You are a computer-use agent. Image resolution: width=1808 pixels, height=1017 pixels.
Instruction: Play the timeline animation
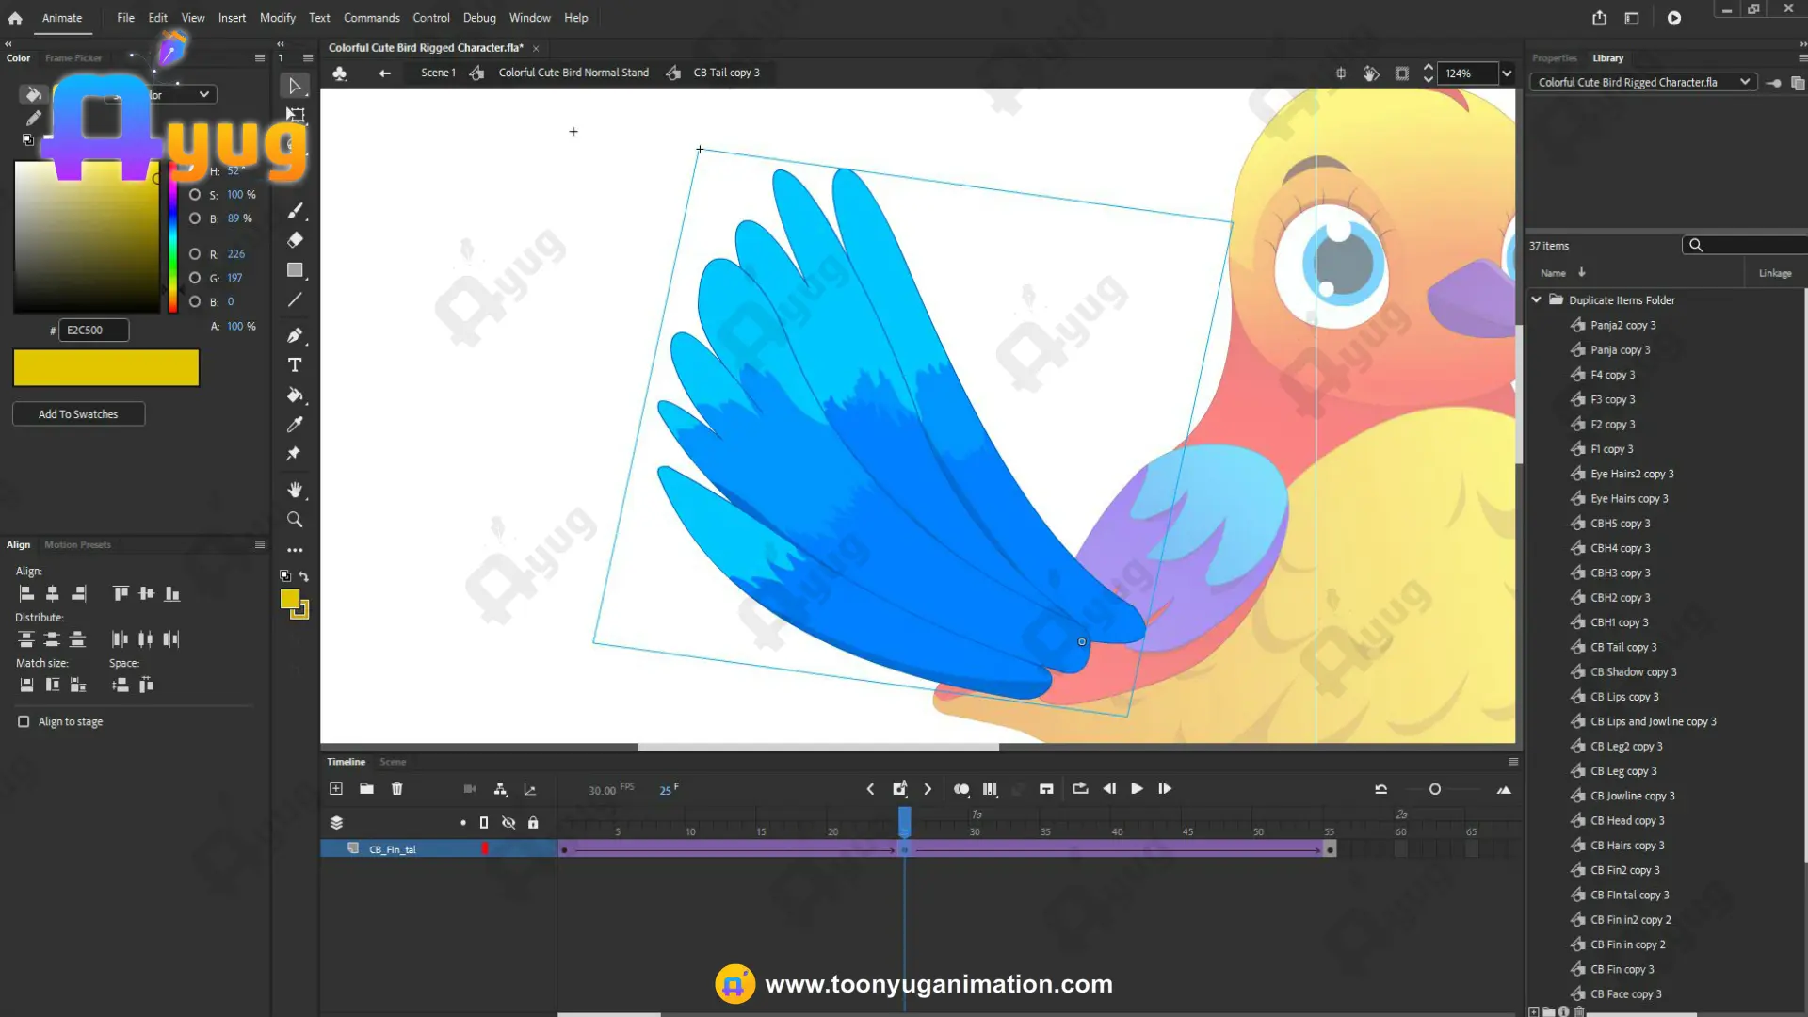point(1137,789)
